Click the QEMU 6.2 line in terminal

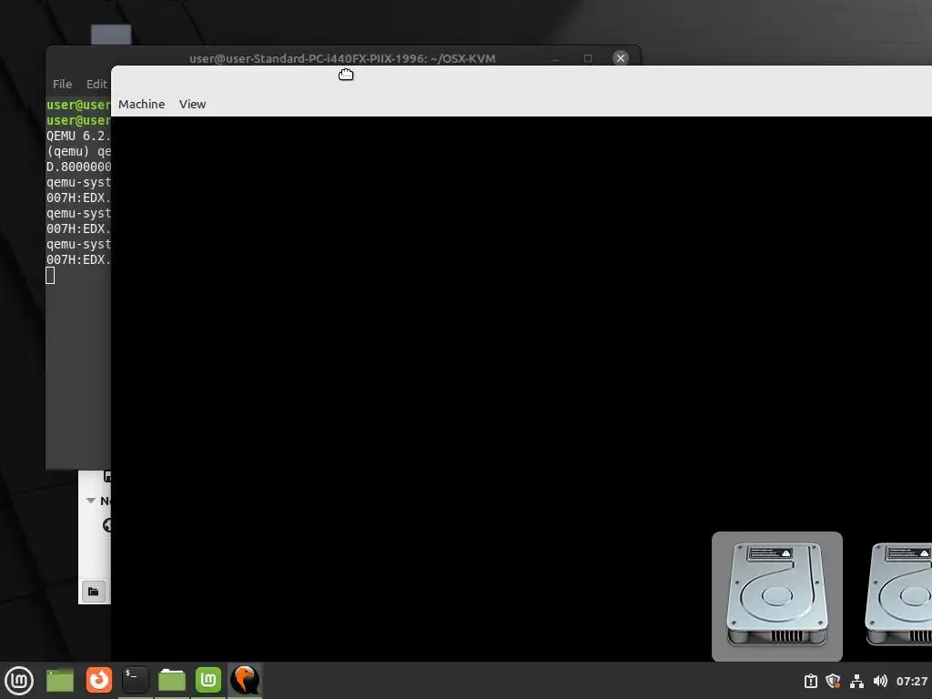point(78,136)
